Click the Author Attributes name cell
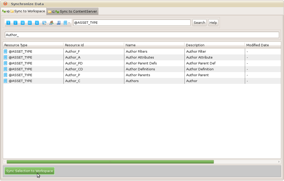The height and width of the screenshot is (181, 284). tap(154, 57)
